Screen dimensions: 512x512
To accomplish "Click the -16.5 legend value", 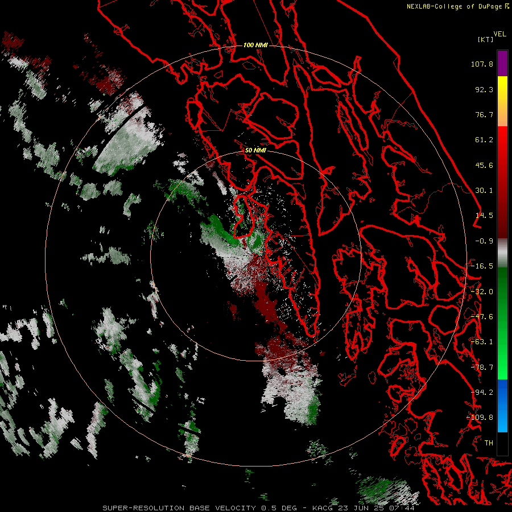I will [x=482, y=266].
